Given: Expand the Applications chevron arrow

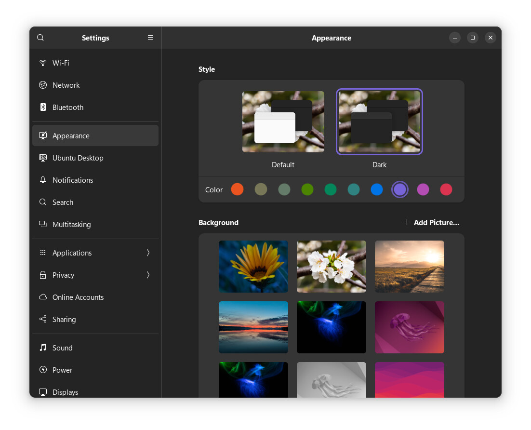Looking at the screenshot, I should tap(148, 253).
